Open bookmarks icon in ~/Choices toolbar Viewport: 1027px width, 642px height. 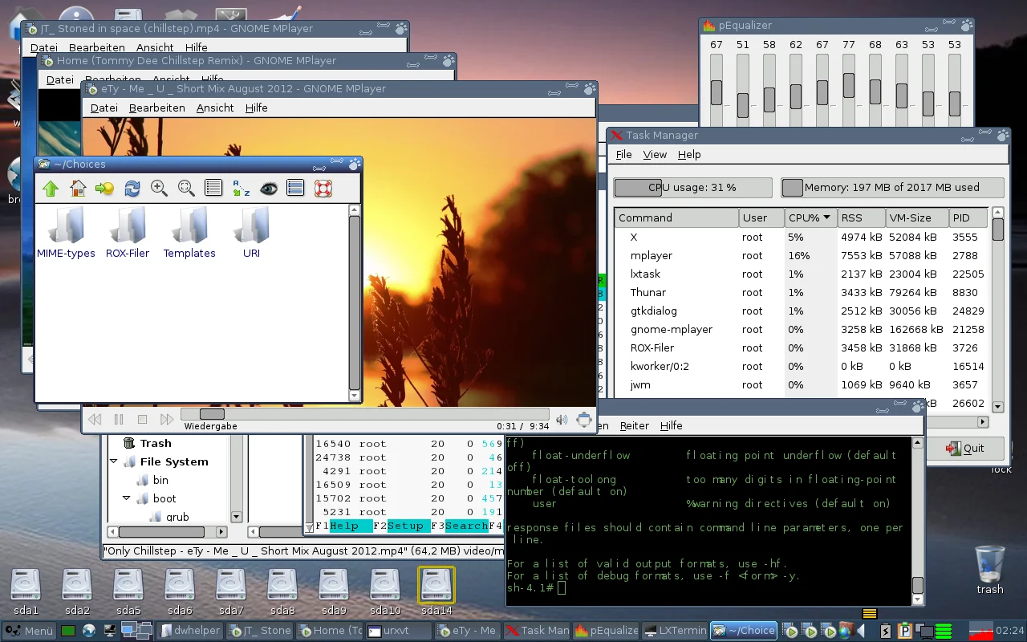(105, 189)
